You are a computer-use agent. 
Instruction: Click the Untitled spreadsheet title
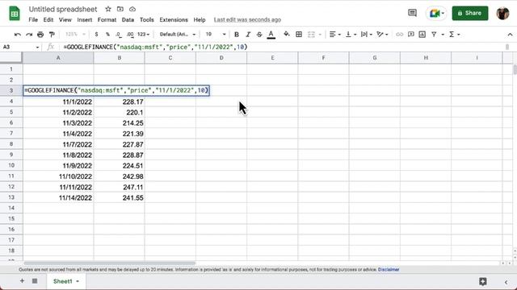[63, 9]
